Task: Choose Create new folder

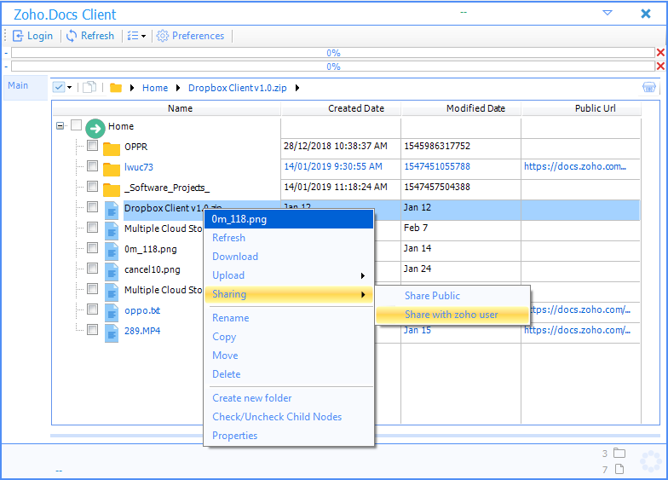Action: tap(289, 398)
